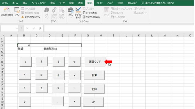Open the Name Box dropdown arrow
The width and height of the screenshot is (195, 109).
[x=17, y=28]
